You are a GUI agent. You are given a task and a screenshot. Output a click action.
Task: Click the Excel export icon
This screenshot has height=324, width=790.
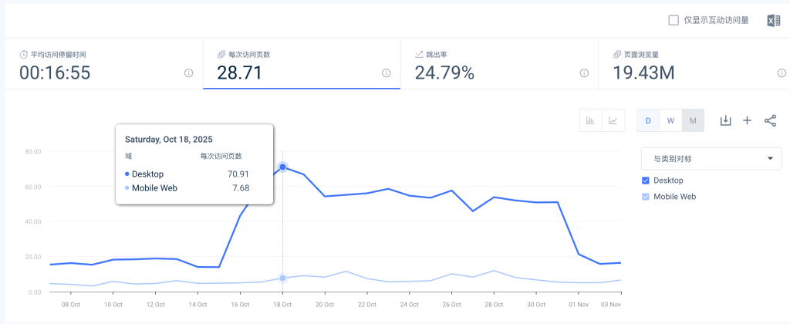[x=773, y=20]
